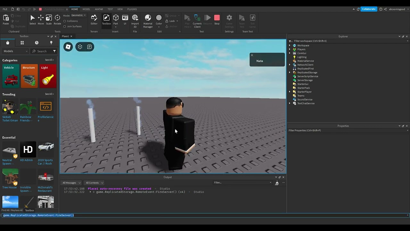Clear output with the broom icon
410x231 pixels.
pos(277,183)
